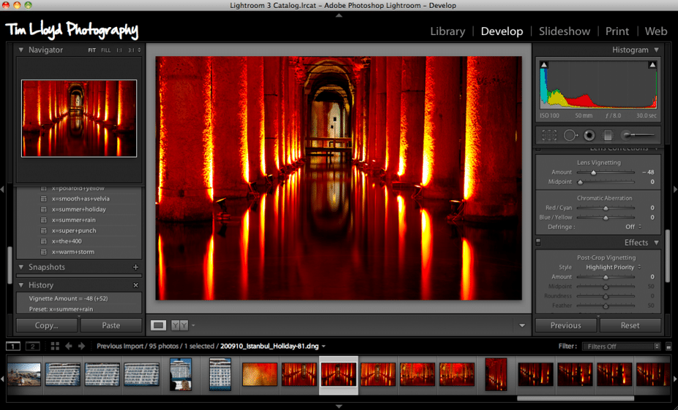678x410 pixels.
Task: Open Navigator zoom ratio popup arrows
Action: tap(139, 50)
